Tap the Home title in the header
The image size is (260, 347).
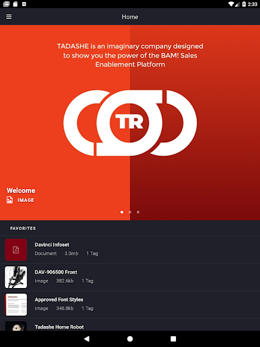click(130, 17)
